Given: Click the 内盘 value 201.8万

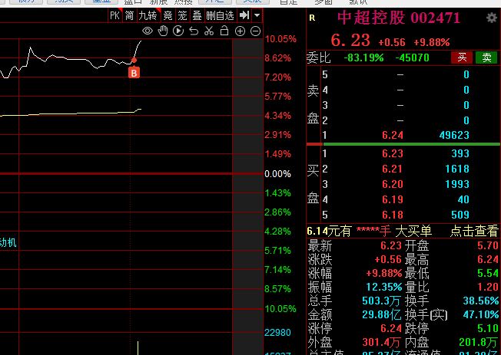Looking at the screenshot, I should point(479,342).
